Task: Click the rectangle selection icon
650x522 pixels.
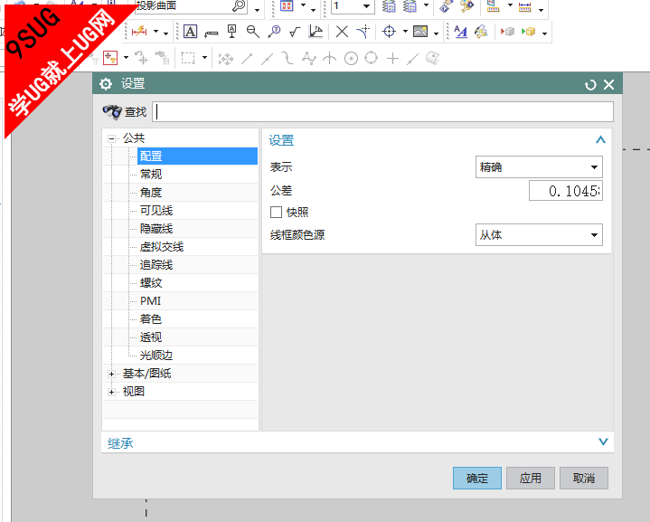Action: [x=188, y=58]
